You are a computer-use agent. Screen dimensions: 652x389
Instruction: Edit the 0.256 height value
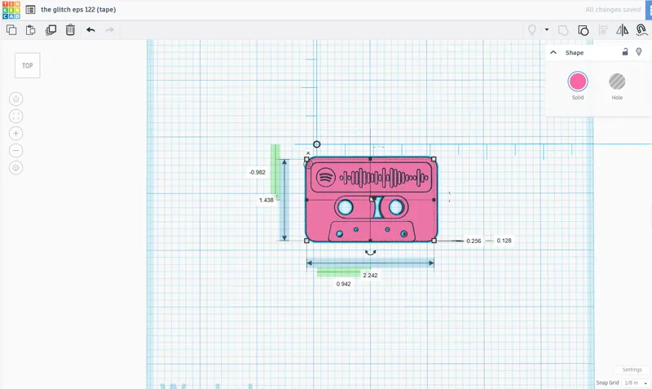[474, 241]
